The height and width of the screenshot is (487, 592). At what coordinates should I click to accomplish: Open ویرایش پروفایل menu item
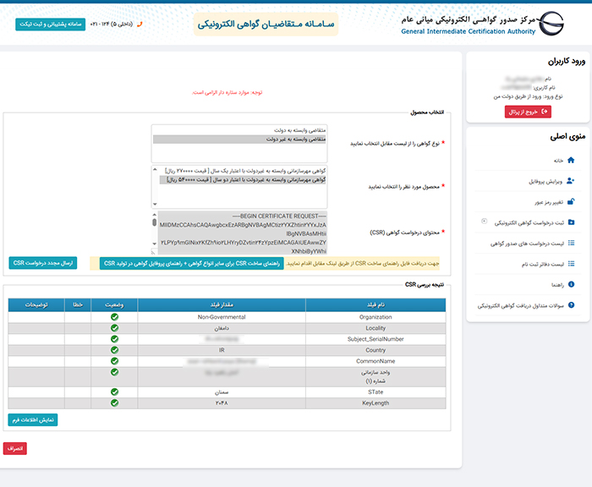[x=545, y=182]
